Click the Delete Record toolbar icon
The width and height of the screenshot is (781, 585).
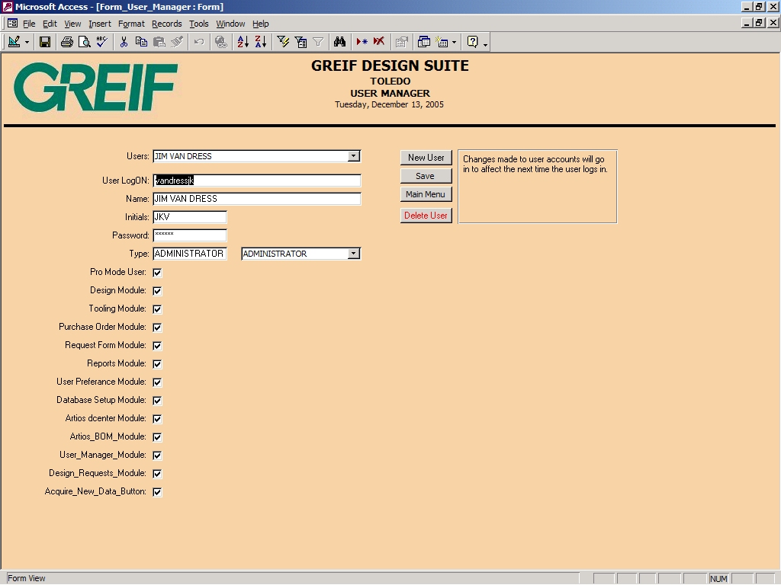[x=380, y=43]
